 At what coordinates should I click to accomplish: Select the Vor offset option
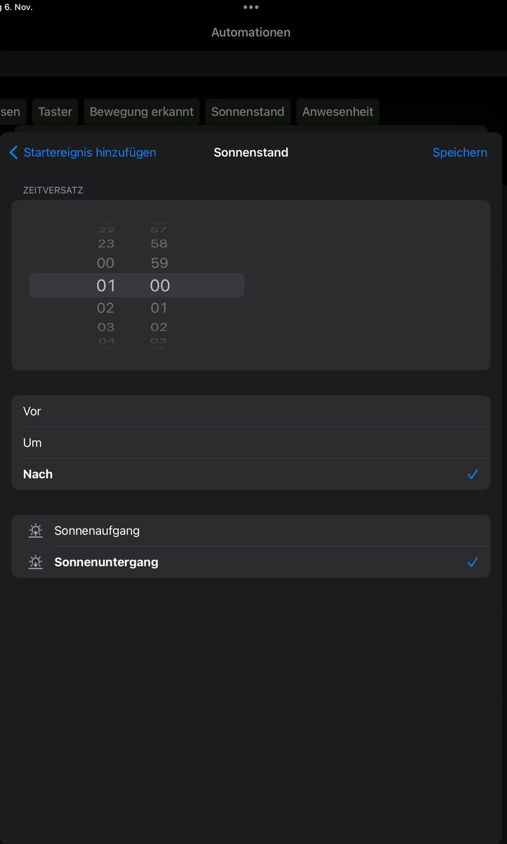coord(251,411)
